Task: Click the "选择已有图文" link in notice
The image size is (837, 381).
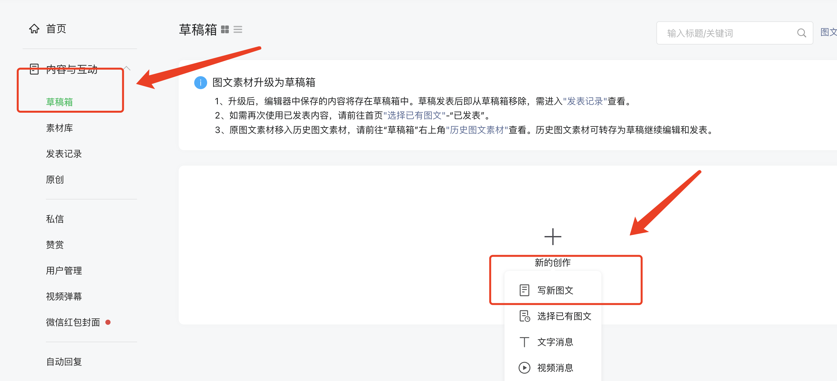Action: click(x=414, y=116)
